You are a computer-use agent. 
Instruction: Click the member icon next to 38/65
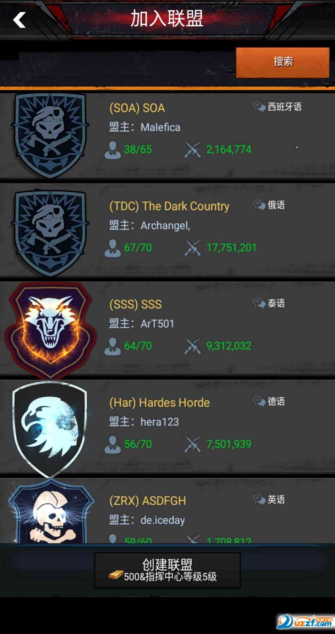tap(113, 150)
